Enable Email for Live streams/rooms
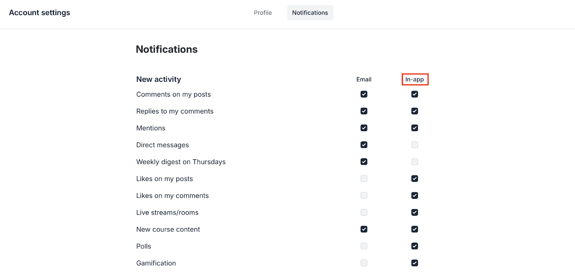Image resolution: width=575 pixels, height=276 pixels. (364, 212)
